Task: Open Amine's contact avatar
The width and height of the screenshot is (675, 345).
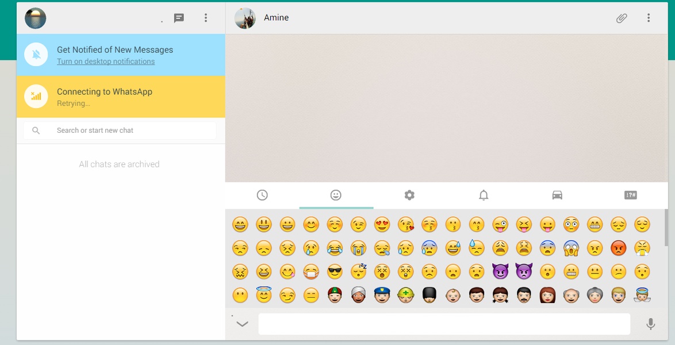Action: click(245, 18)
